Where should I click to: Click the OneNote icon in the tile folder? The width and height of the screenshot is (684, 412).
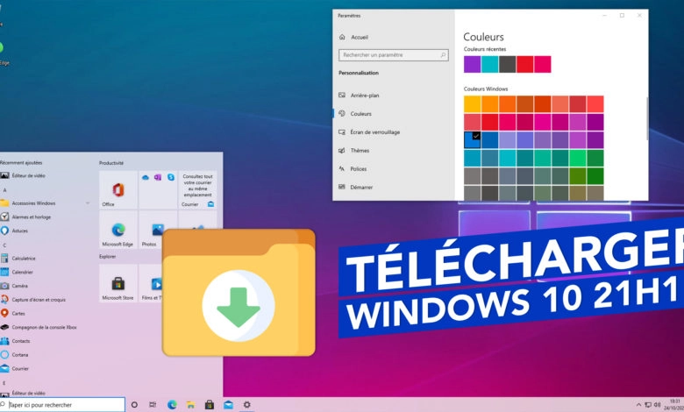tap(158, 177)
